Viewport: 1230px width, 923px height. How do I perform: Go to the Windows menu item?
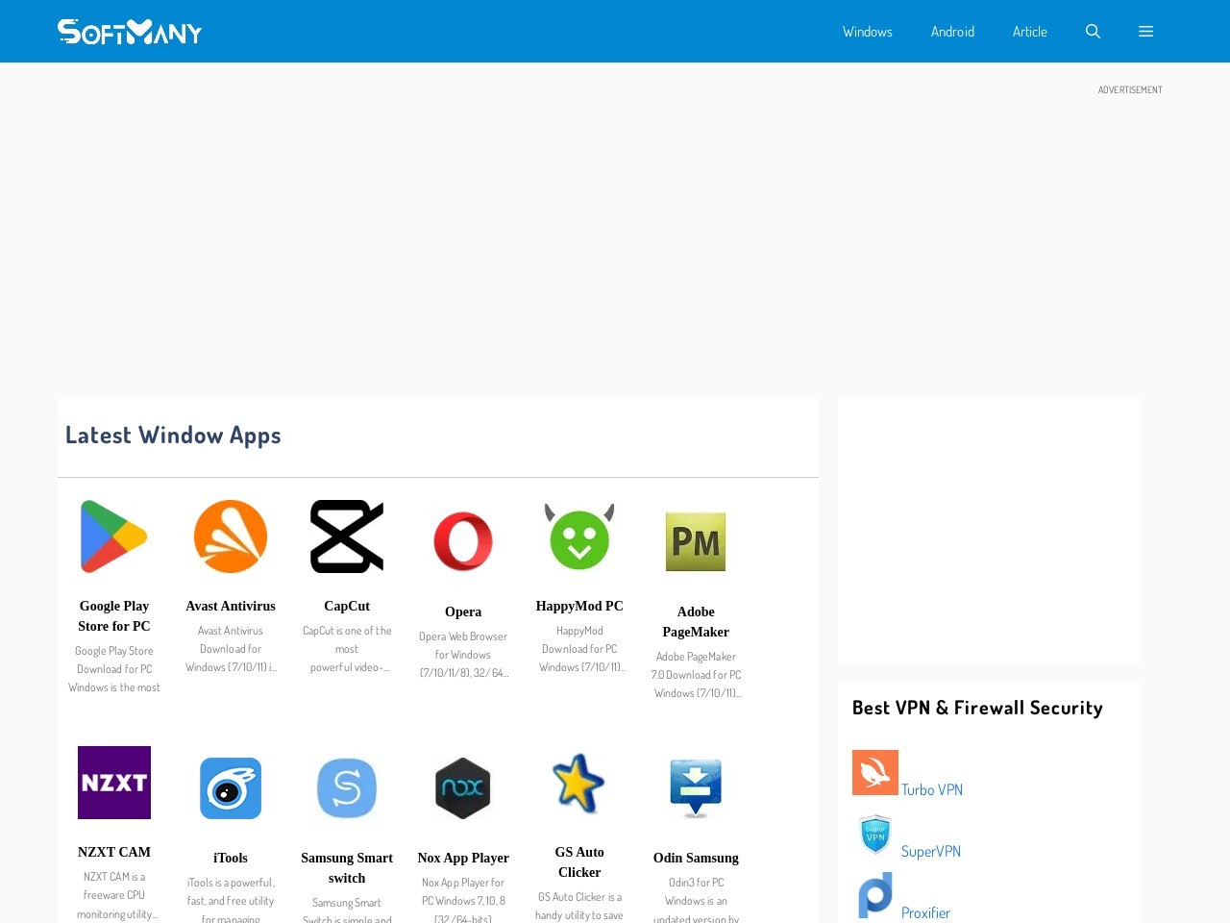tap(868, 32)
